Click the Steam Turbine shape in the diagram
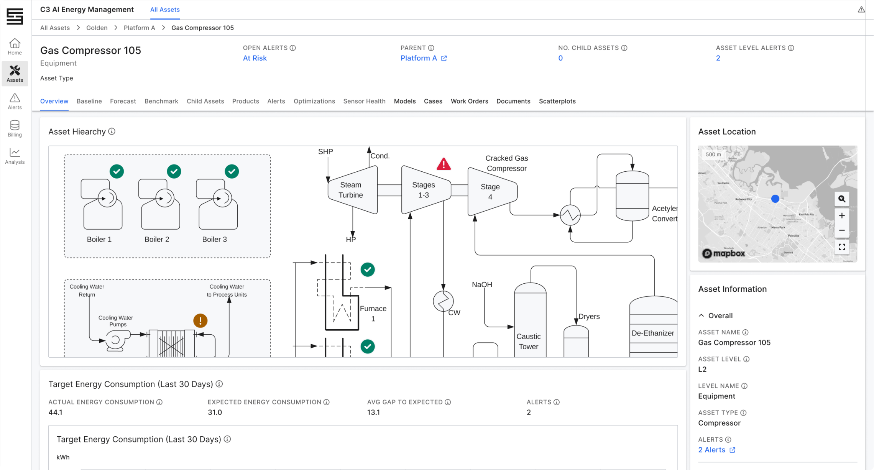Viewport: 874px width, 470px height. click(352, 190)
